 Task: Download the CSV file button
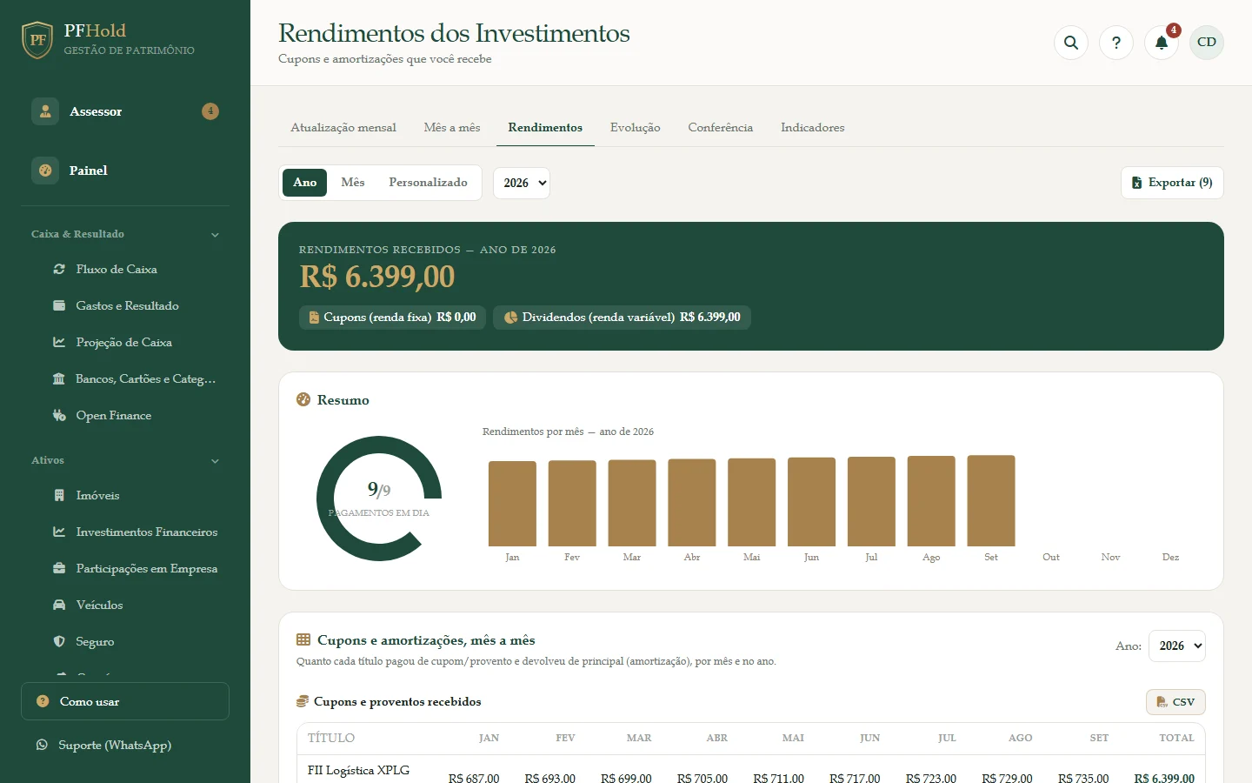pos(1175,702)
